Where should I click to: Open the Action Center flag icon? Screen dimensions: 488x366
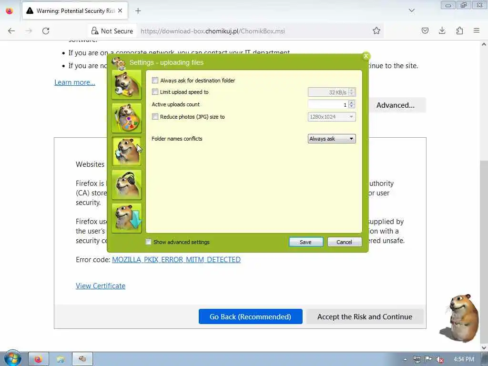tap(428, 359)
